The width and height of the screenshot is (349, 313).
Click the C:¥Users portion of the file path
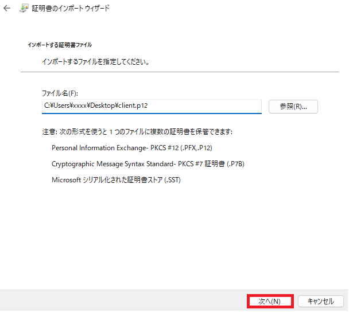click(x=56, y=106)
